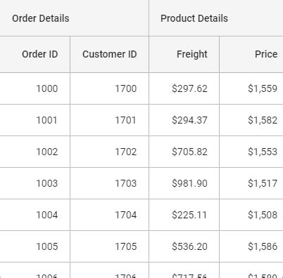Select the Freight cell $225.11
The image size is (283, 278).
click(184, 215)
